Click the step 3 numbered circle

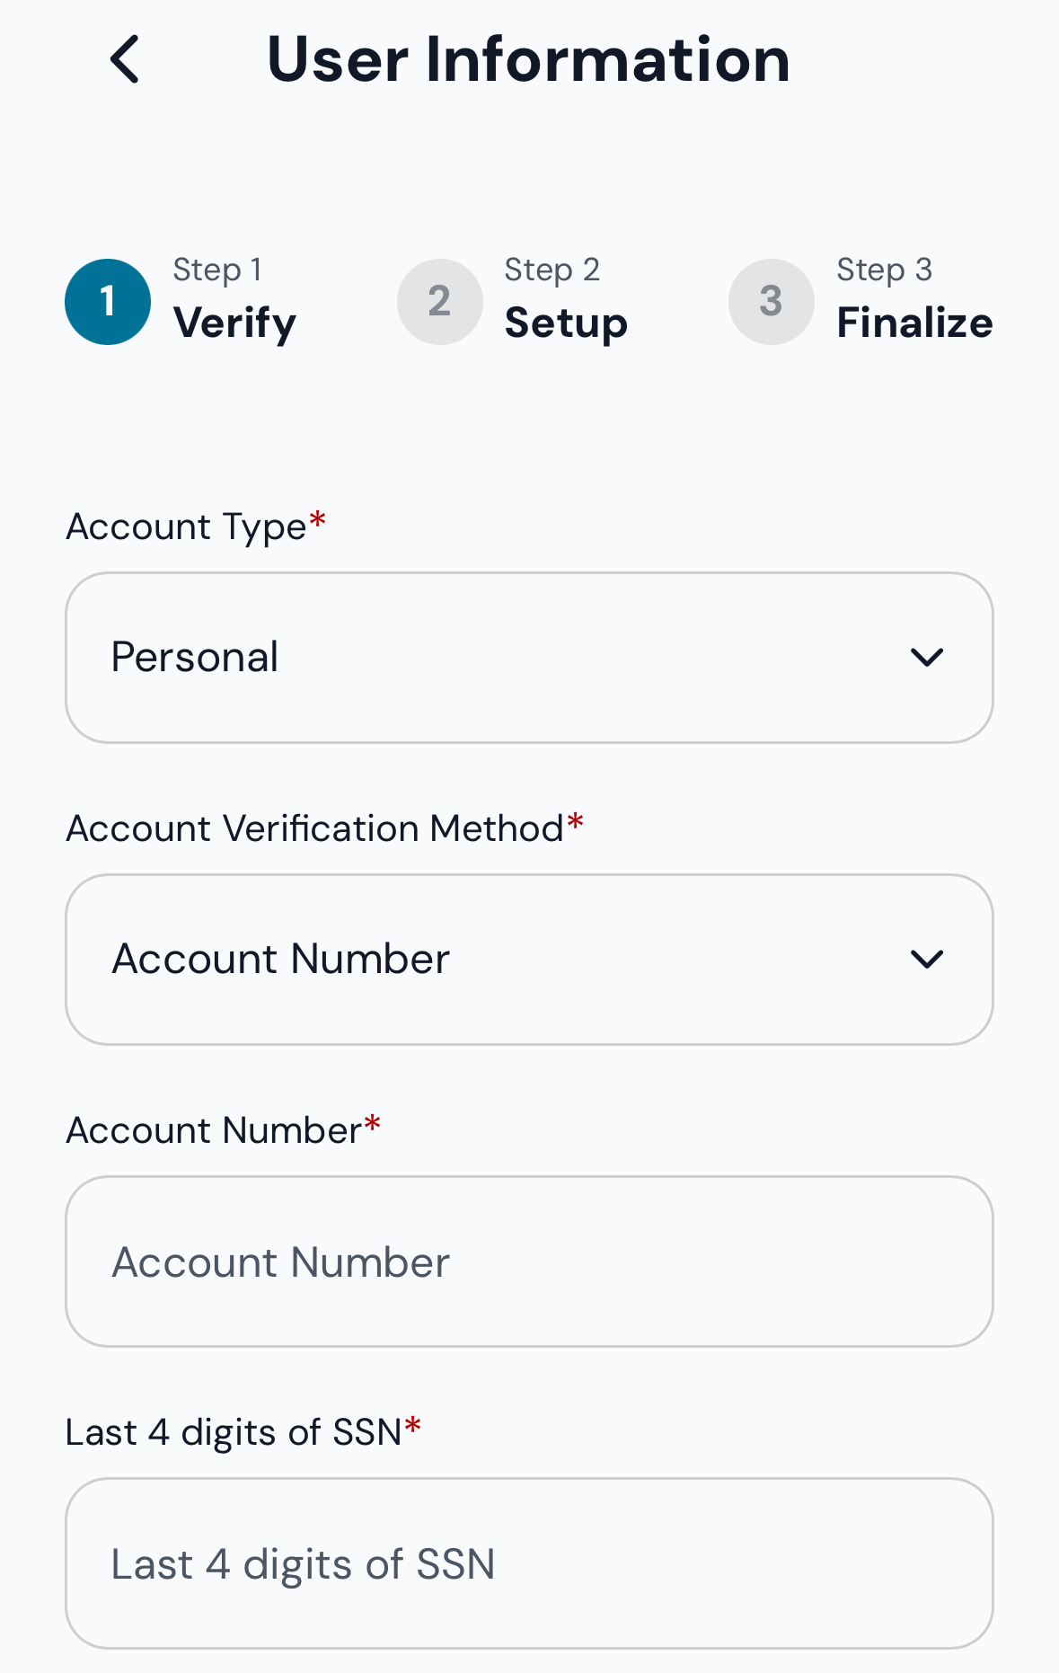pyautogui.click(x=771, y=302)
